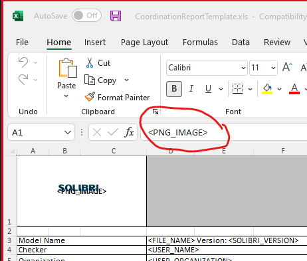Click the Excel application icon

tap(18, 16)
